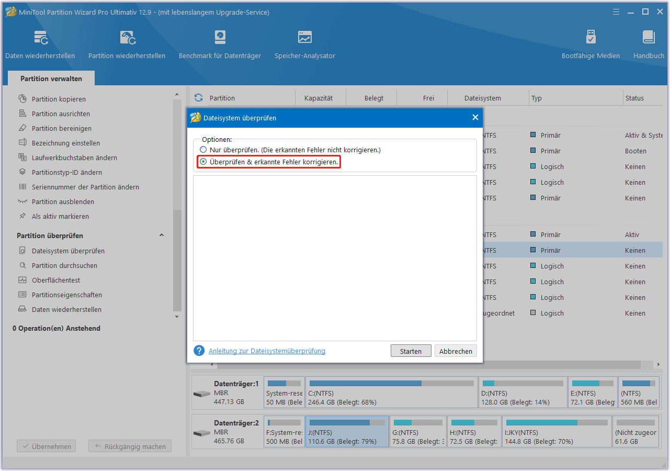Open Dateisystem überprüfen from sidebar

pos(68,251)
